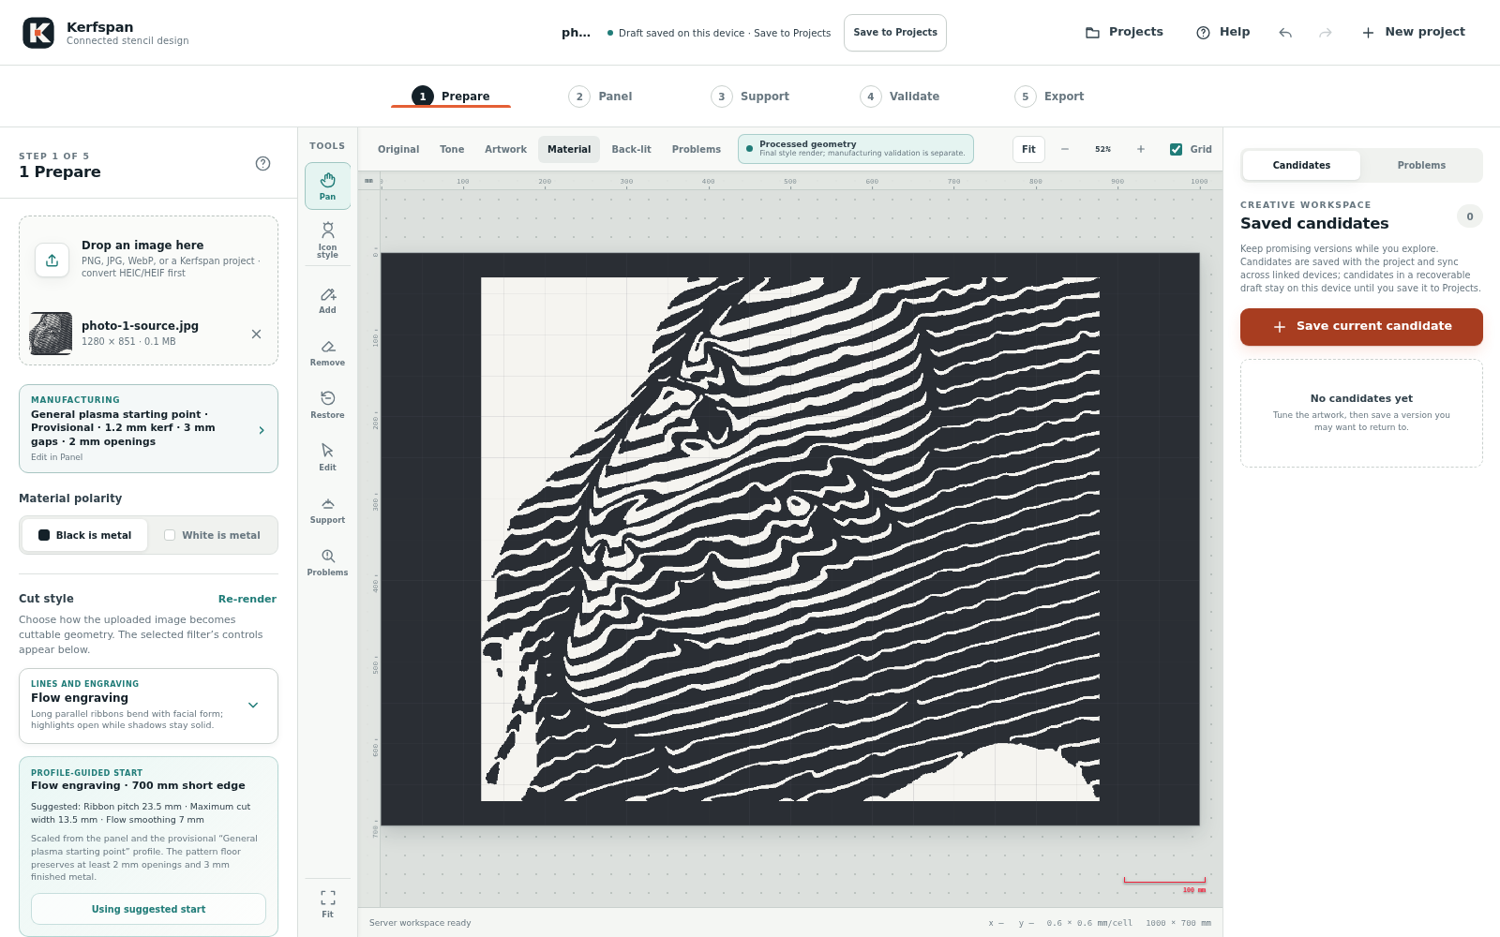The height and width of the screenshot is (937, 1500).
Task: Open the Support tool
Action: 327,510
